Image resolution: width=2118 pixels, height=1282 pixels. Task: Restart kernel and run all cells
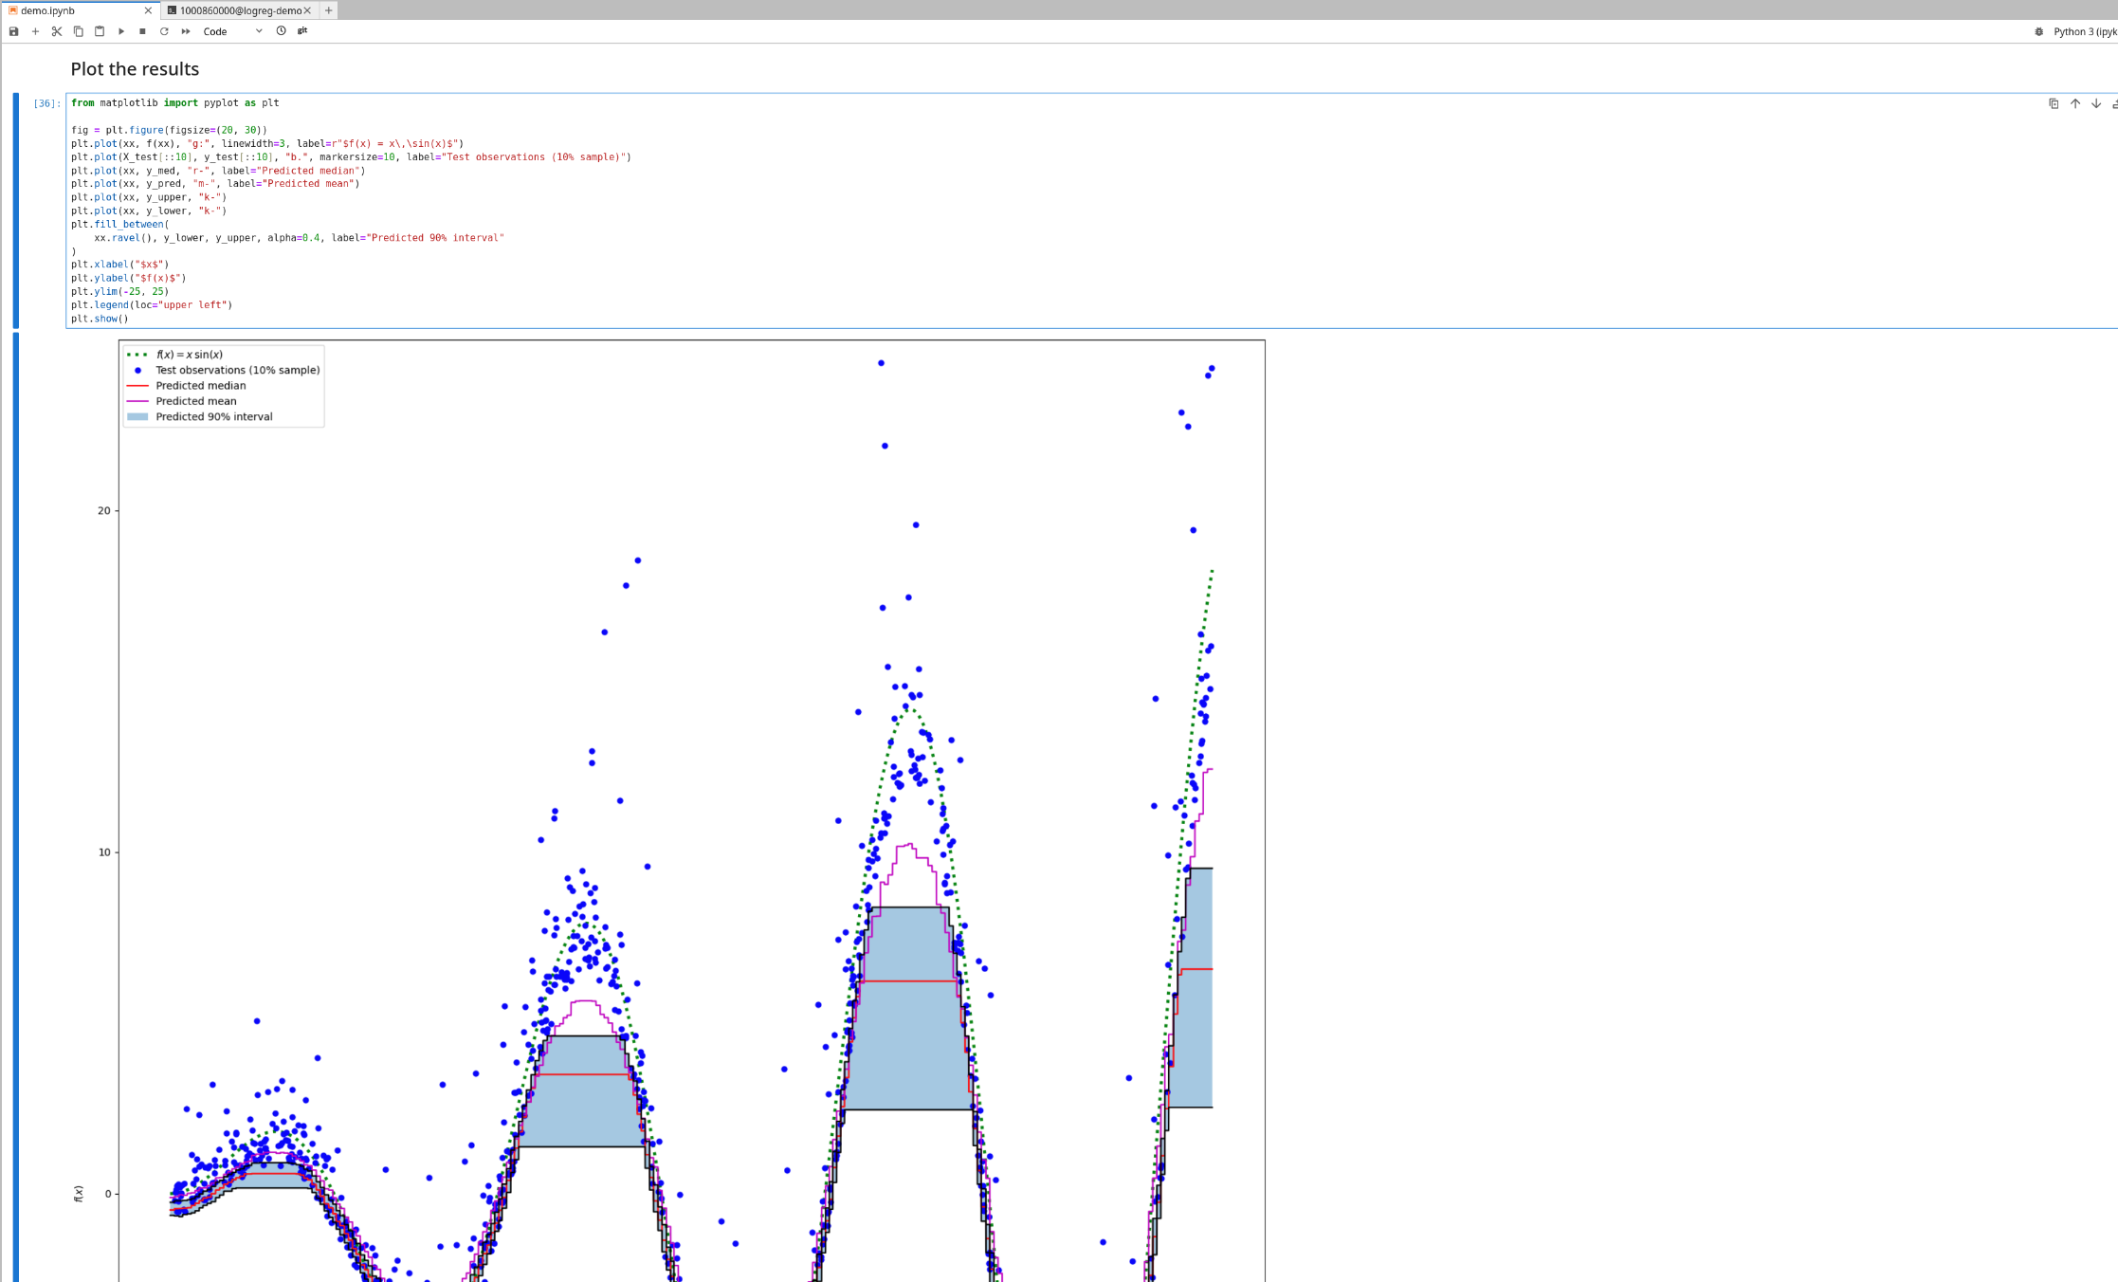pyautogui.click(x=186, y=31)
